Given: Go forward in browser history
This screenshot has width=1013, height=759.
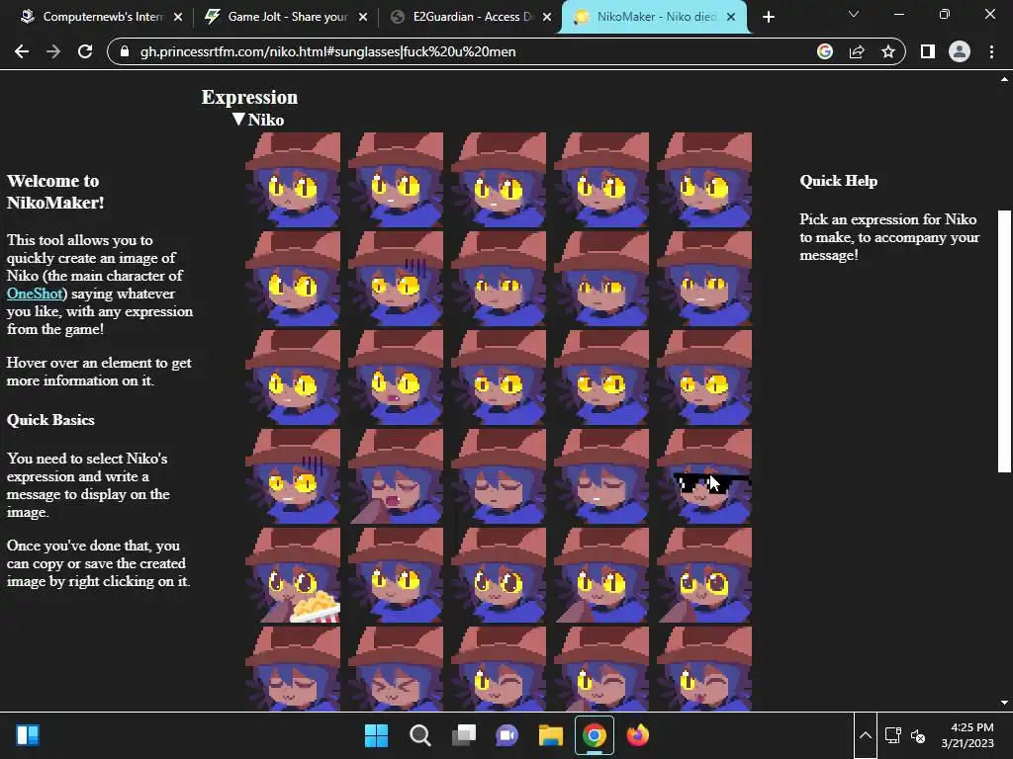Looking at the screenshot, I should pos(53,51).
